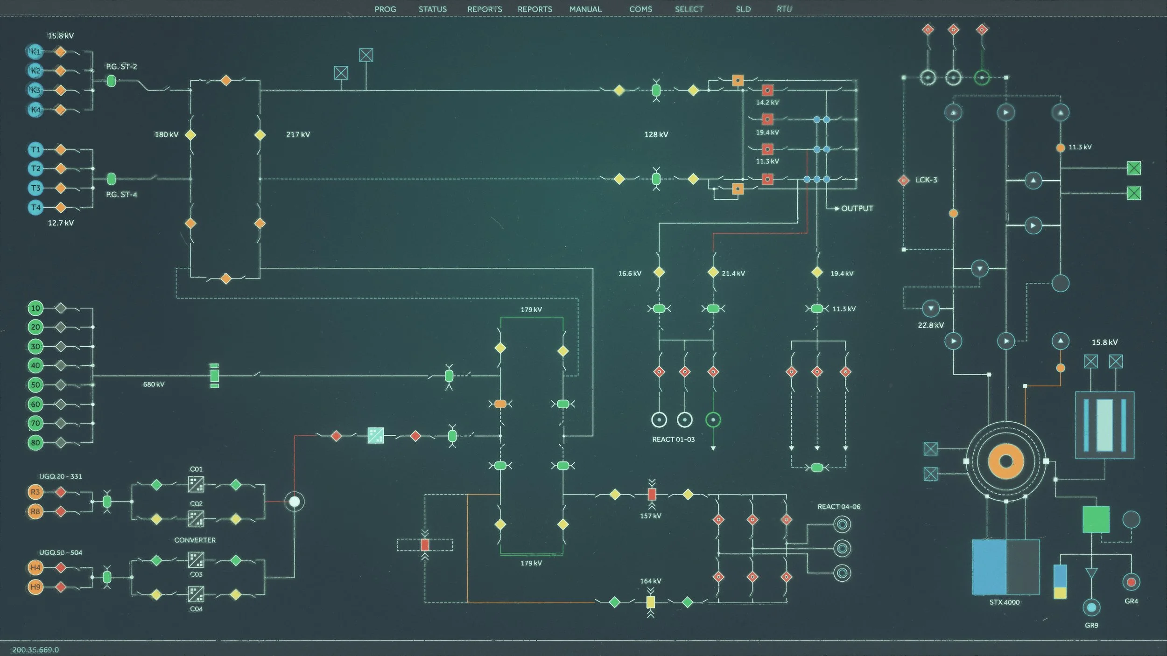This screenshot has height=656, width=1167.
Task: Click the 128 kV bus value
Action: click(656, 135)
